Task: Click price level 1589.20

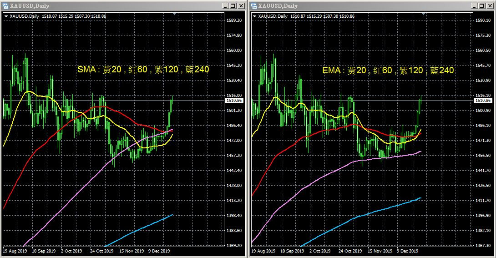Action: [234, 20]
